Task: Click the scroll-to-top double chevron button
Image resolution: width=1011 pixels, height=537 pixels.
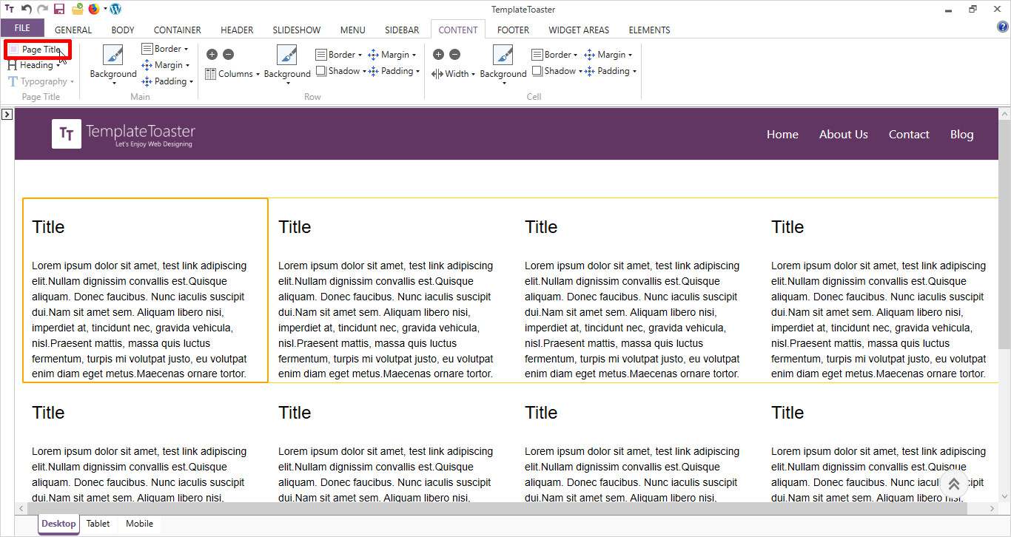Action: click(x=953, y=484)
